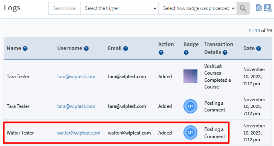Click the help icon next to Username
274x146 pixels.
click(x=86, y=48)
